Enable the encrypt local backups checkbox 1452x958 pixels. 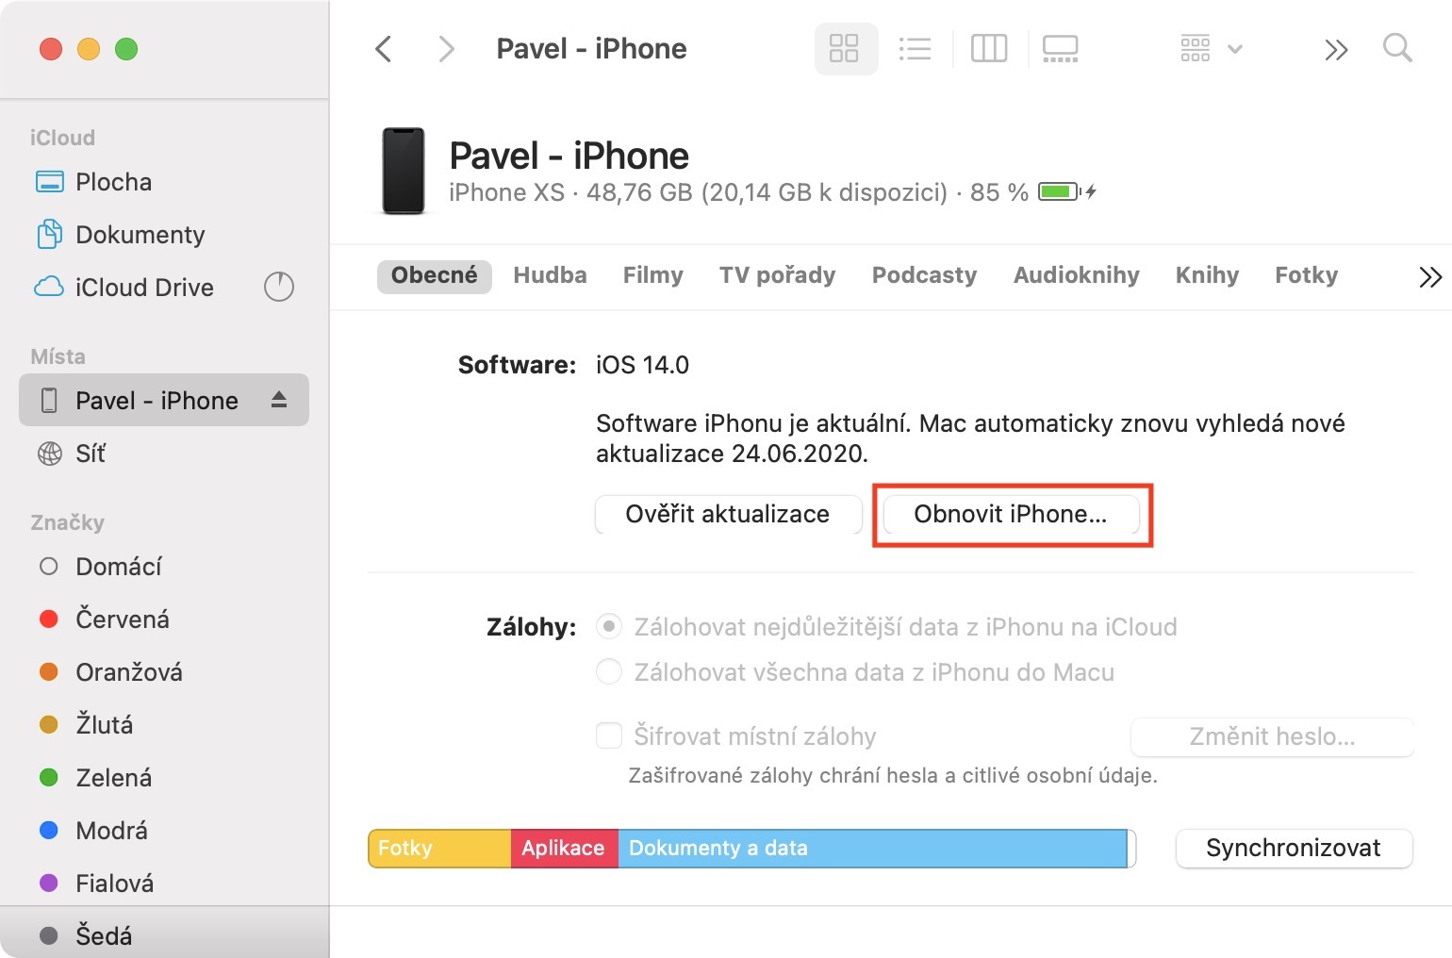[x=610, y=735]
